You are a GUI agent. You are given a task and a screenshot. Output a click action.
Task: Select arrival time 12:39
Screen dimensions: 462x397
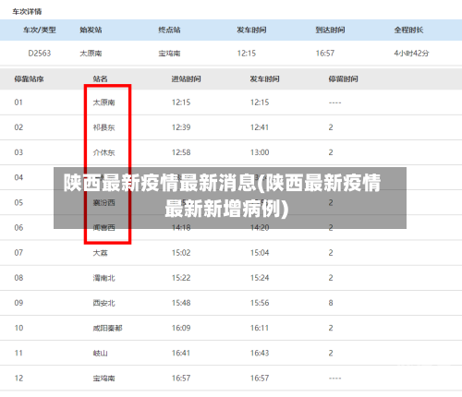pos(181,127)
